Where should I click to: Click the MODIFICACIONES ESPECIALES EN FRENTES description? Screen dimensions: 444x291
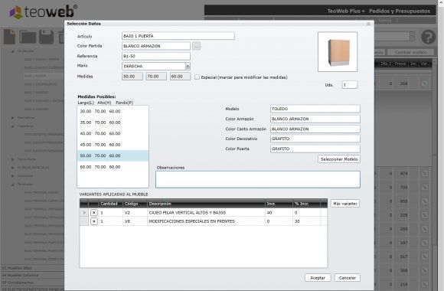(191, 221)
